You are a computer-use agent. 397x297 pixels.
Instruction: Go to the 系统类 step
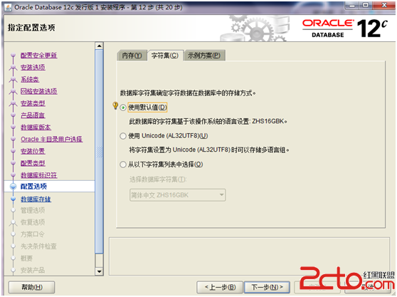click(x=30, y=79)
